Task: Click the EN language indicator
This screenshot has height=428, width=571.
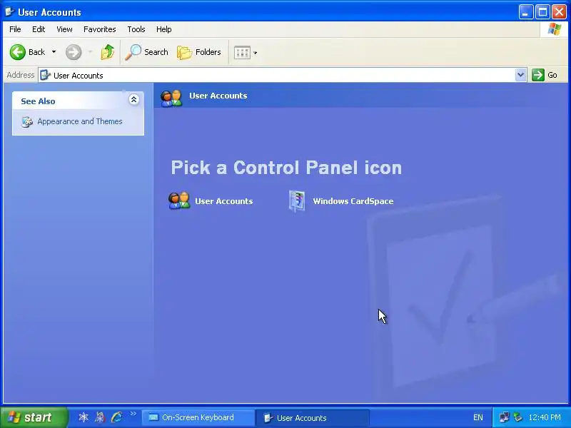Action: [477, 417]
